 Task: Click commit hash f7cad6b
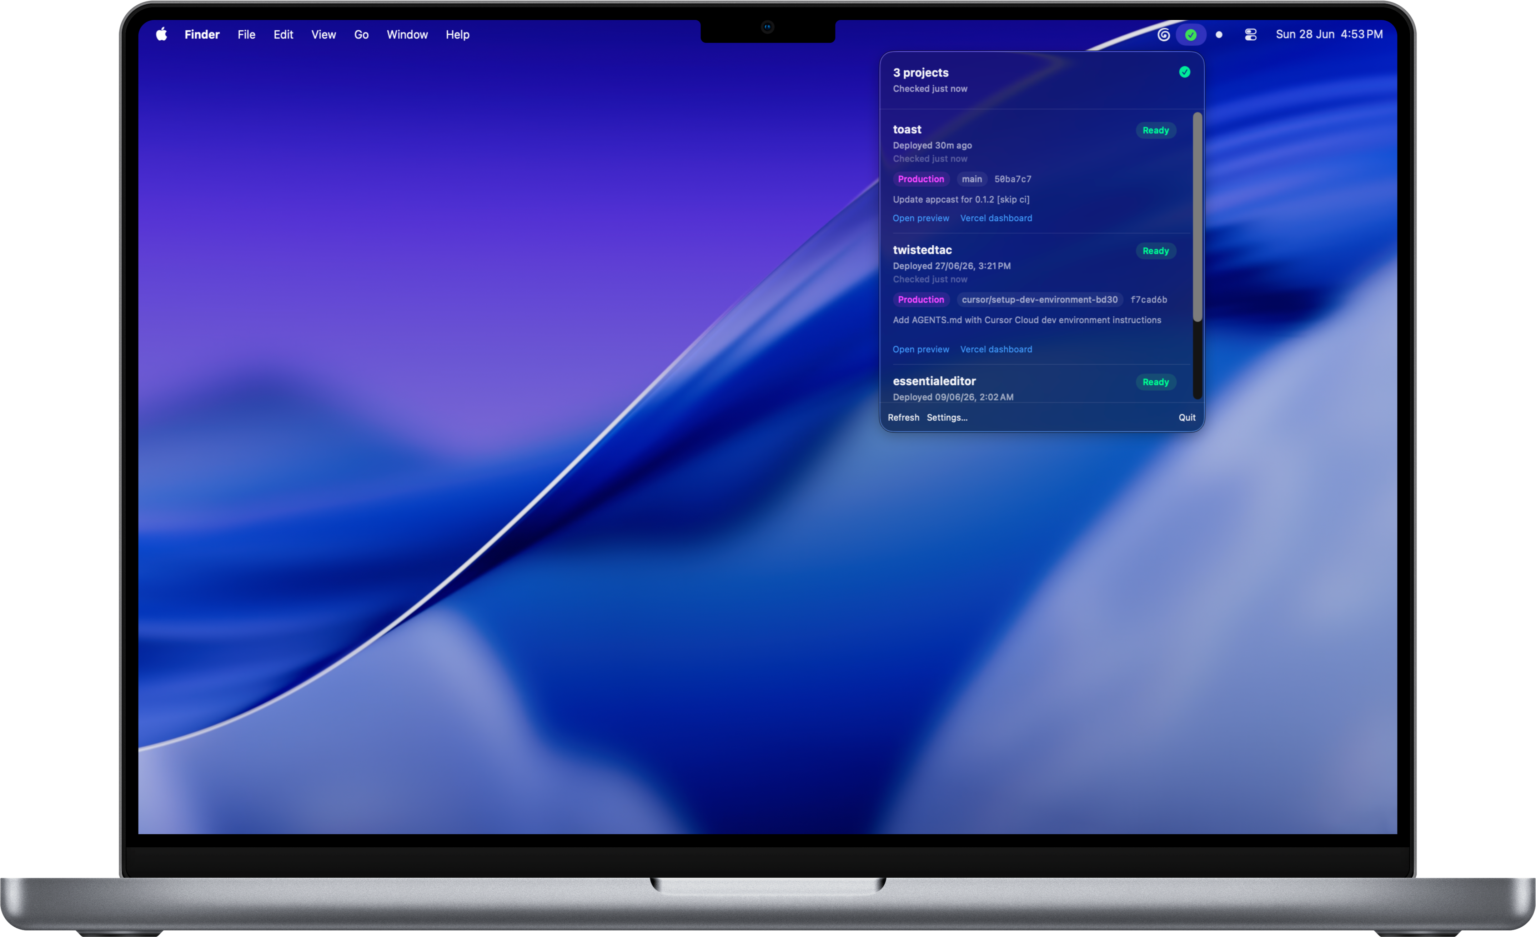pyautogui.click(x=1149, y=300)
